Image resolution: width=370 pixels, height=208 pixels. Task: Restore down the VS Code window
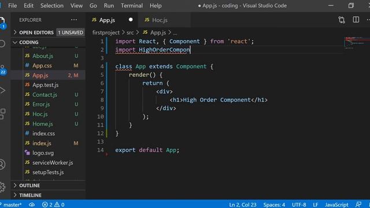coord(351,6)
